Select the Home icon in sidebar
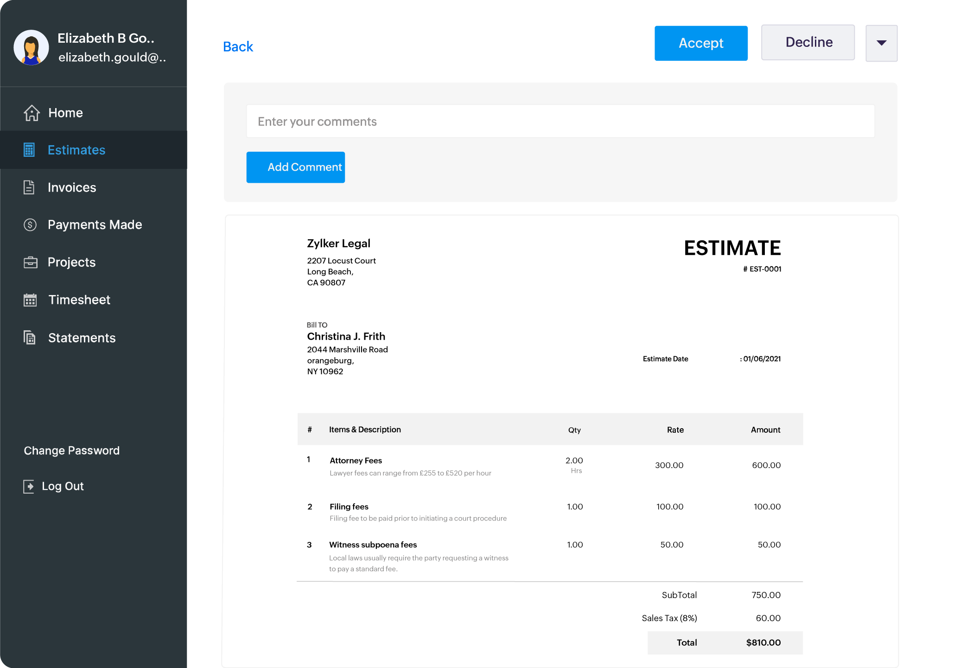 31,112
